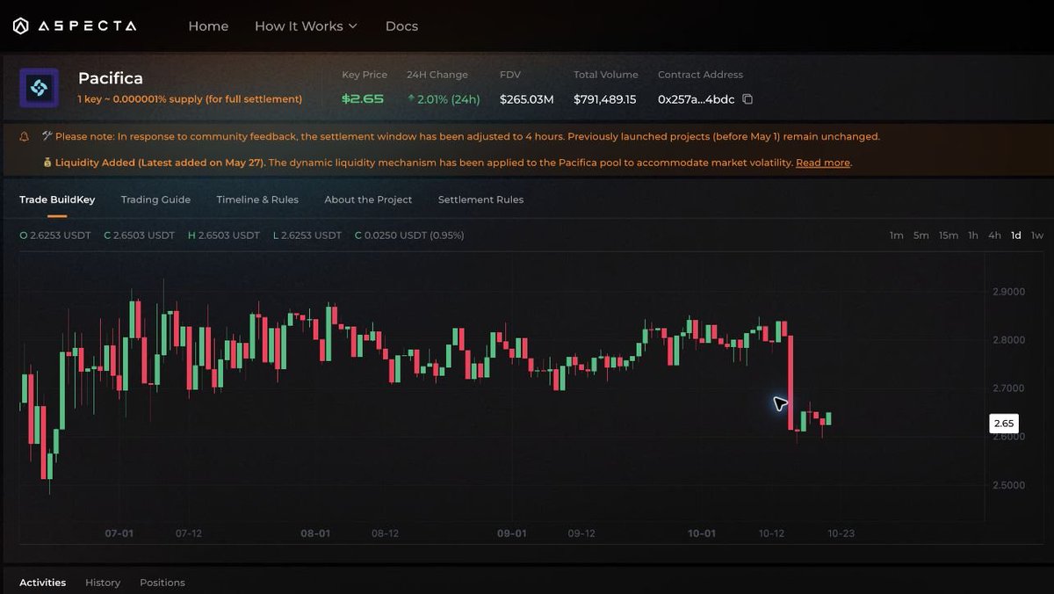The image size is (1054, 594).
Task: Click the 09-01 date axis label
Action: coord(512,533)
